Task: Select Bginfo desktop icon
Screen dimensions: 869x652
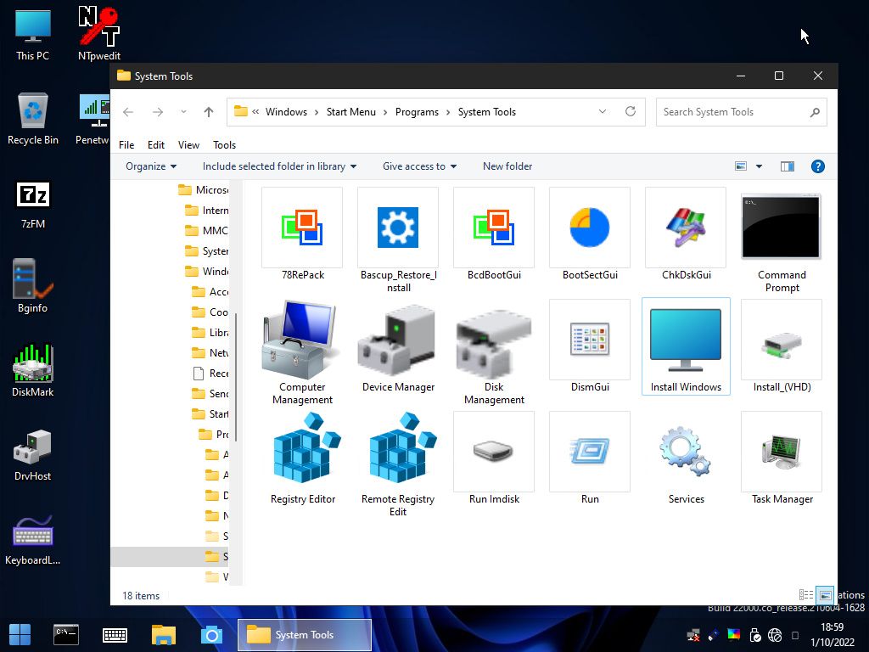Action: point(33,287)
